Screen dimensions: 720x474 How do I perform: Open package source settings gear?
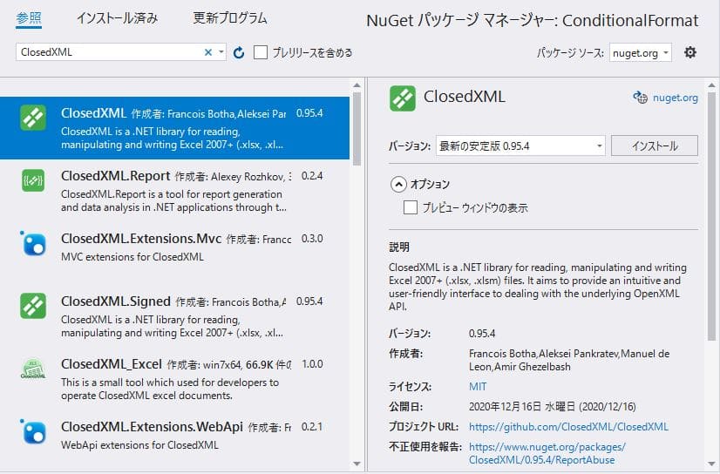pos(690,52)
